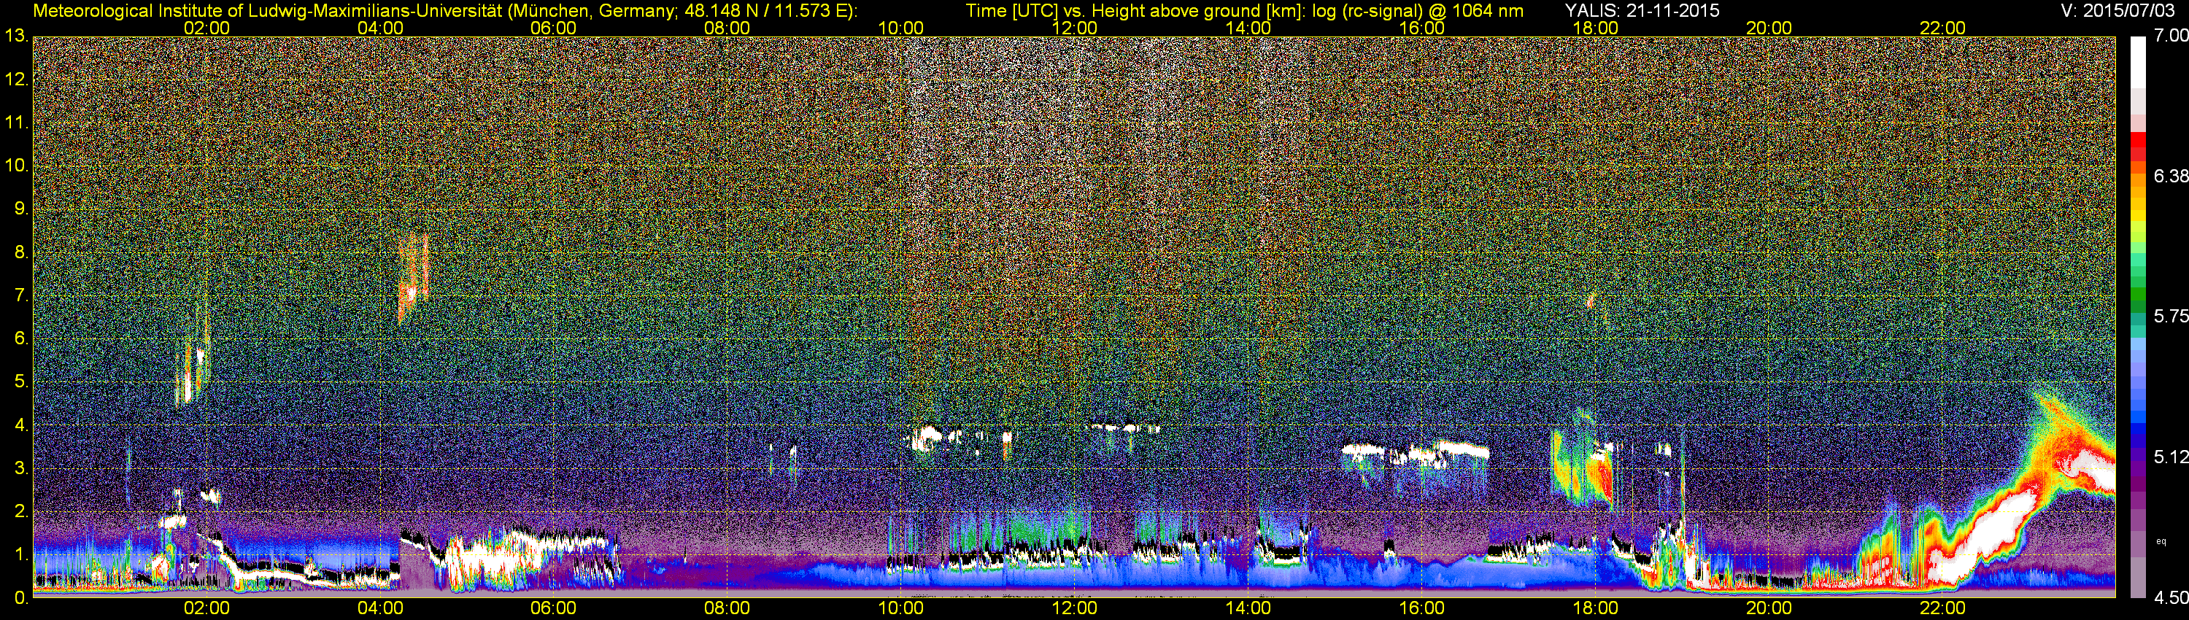Click the 4 km height axis label
Screen dimensions: 2189x620
(x=22, y=425)
